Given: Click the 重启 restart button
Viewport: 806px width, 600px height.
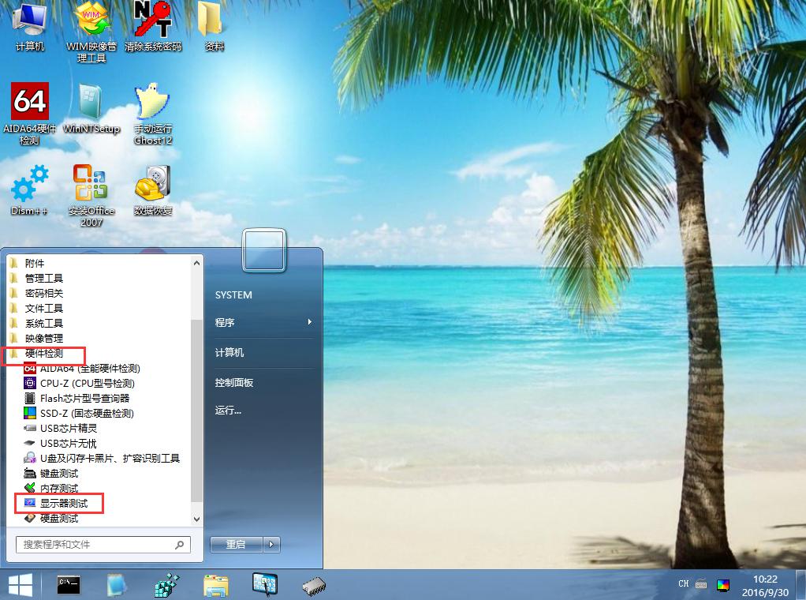Looking at the screenshot, I should coord(236,544).
